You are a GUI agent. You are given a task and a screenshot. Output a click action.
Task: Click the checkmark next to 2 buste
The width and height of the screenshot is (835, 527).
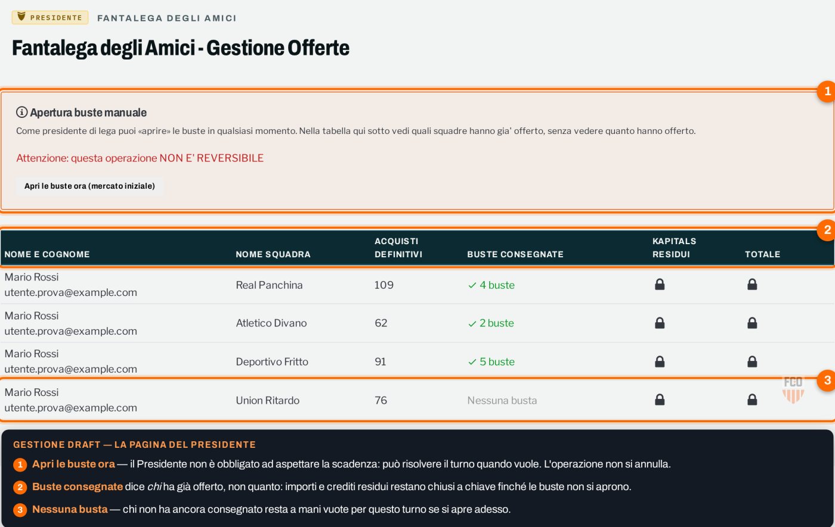(472, 323)
